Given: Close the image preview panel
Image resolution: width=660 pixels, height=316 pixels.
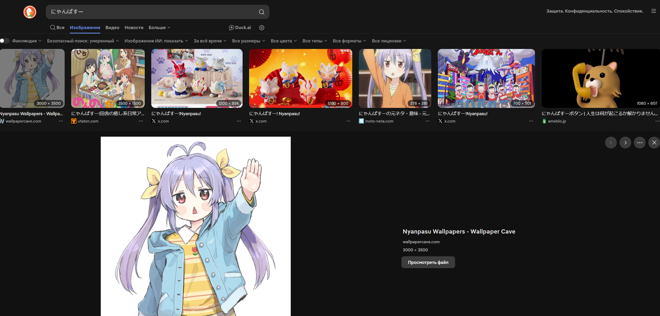Looking at the screenshot, I should pyautogui.click(x=654, y=143).
